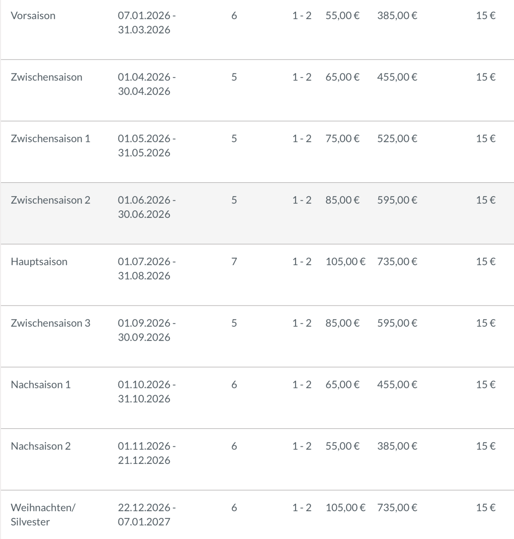Click the 735,00 € Weihnachten/Silvester weekly price
Viewport: 514px width, 539px height.
click(397, 508)
